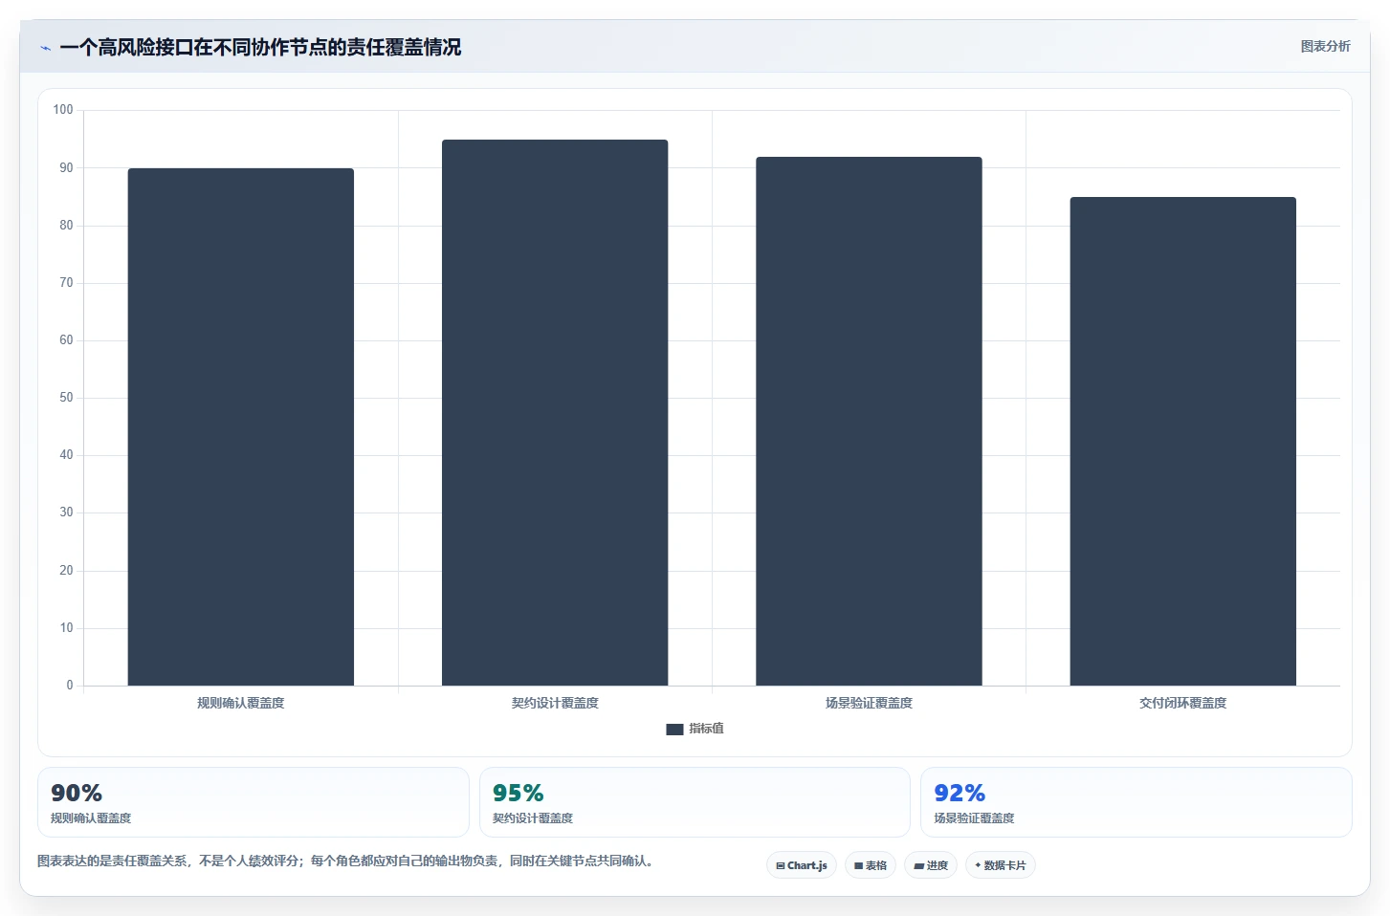1390x916 pixels.
Task: Open the 90% 规则确认覆盖度 stat card
Action: tap(254, 802)
